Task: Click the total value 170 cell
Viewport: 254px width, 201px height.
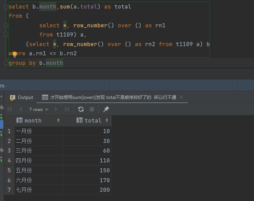Action: [87, 180]
